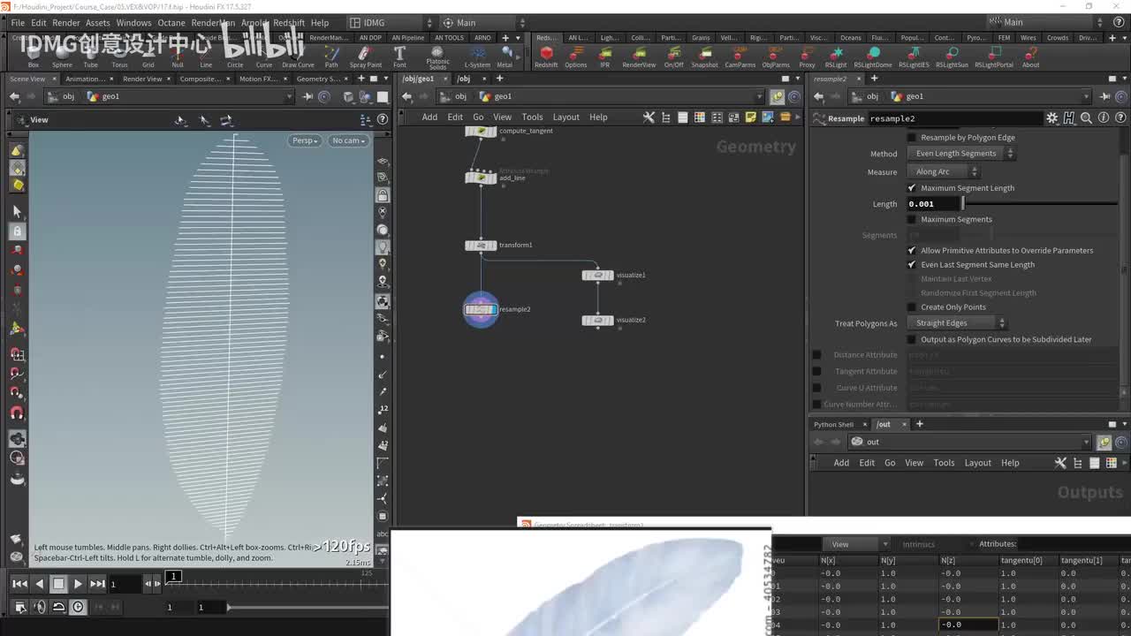Click the timeline frame marker 1
The width and height of the screenshot is (1131, 636).
pyautogui.click(x=174, y=577)
